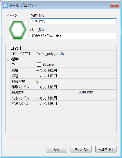
Task: Edit the 名前 field with ヘキサゴン
Action: (x=73, y=22)
